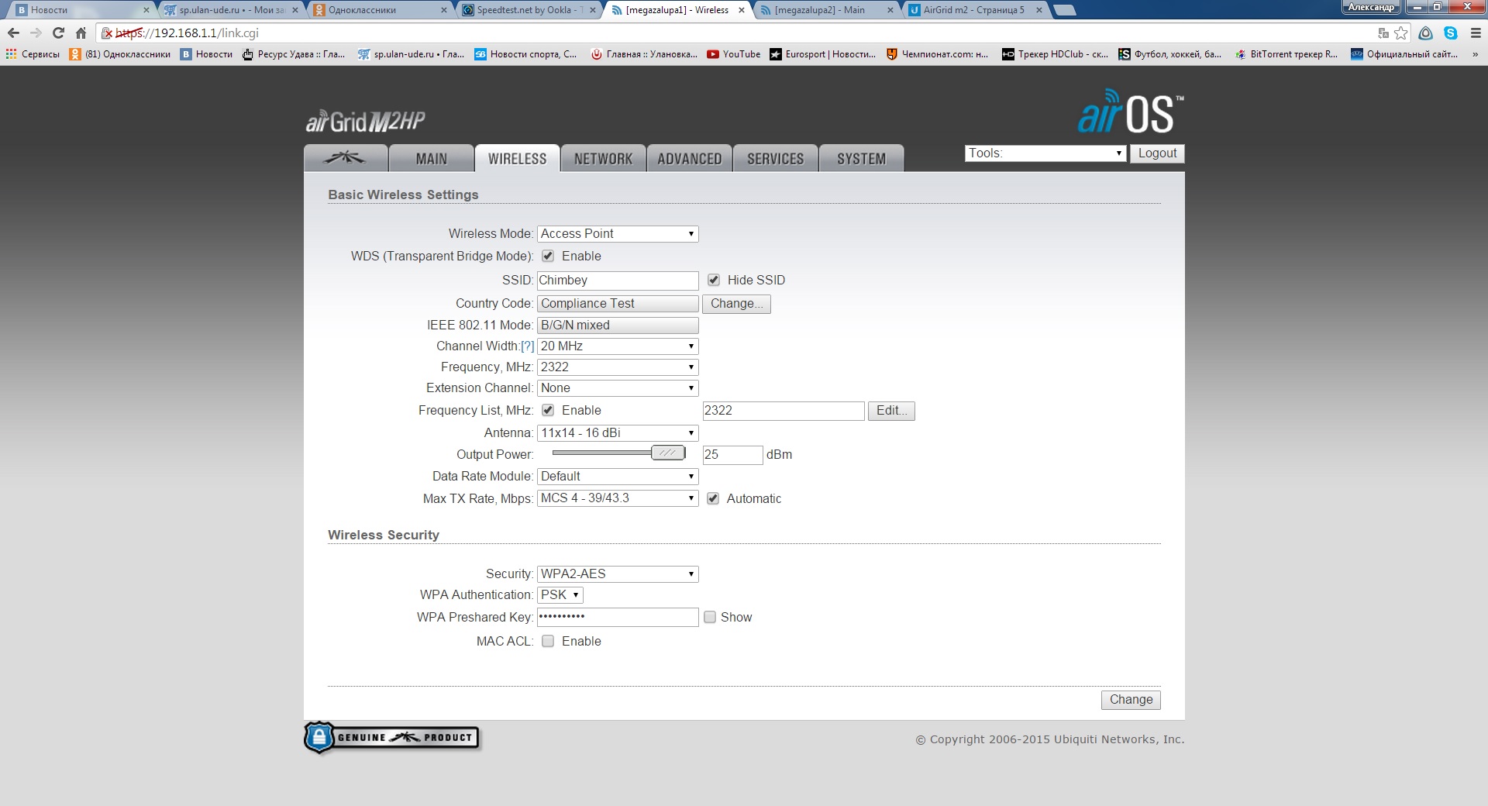1488x806 pixels.
Task: Switch to ADVANCED tab
Action: pyautogui.click(x=690, y=158)
